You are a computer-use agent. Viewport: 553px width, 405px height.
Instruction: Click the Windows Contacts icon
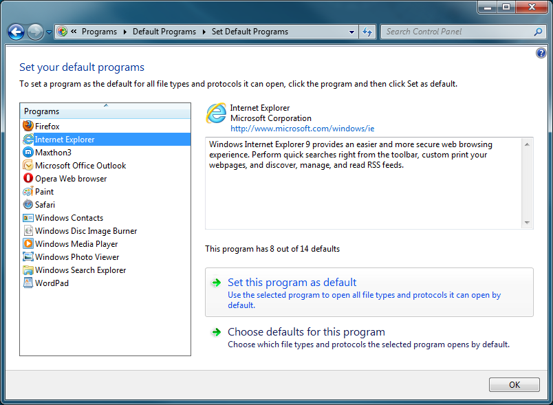click(x=28, y=218)
